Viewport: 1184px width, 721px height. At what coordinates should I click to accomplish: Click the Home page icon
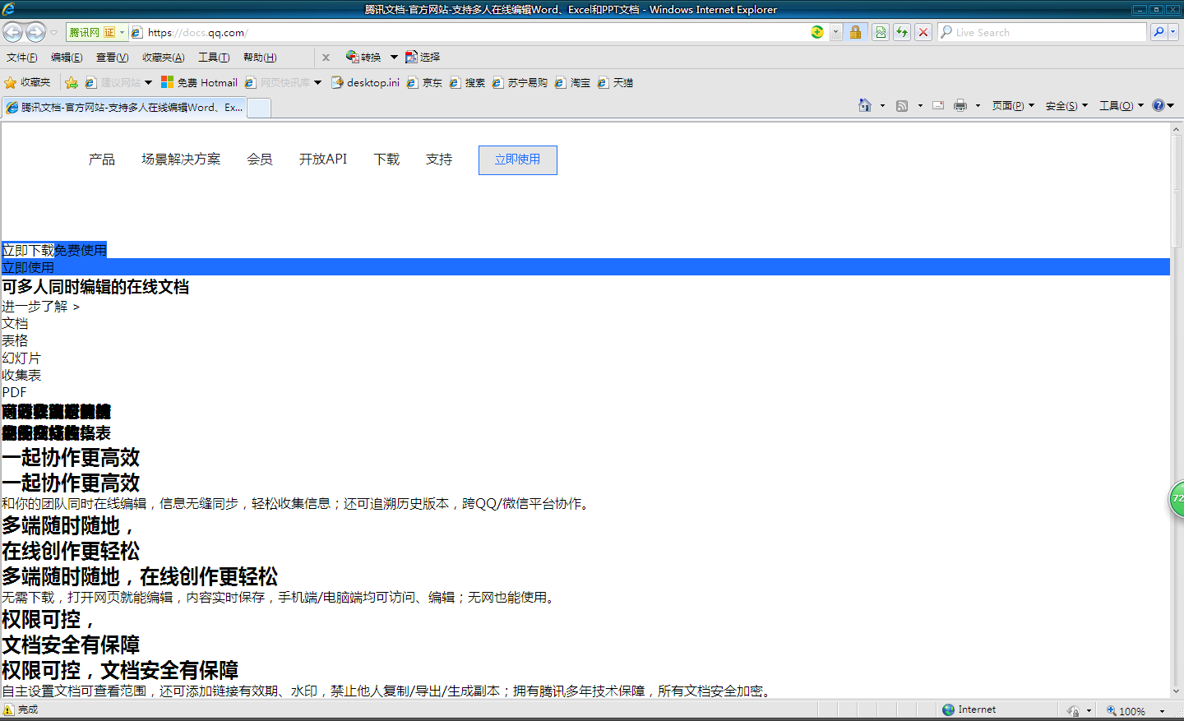click(864, 105)
